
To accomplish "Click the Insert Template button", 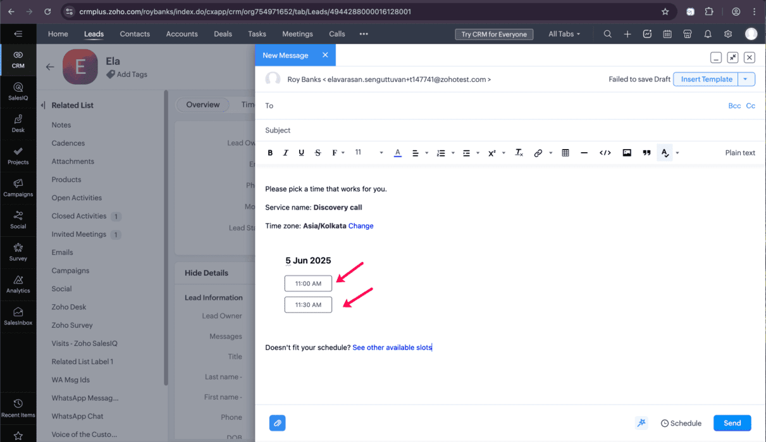I will (707, 79).
